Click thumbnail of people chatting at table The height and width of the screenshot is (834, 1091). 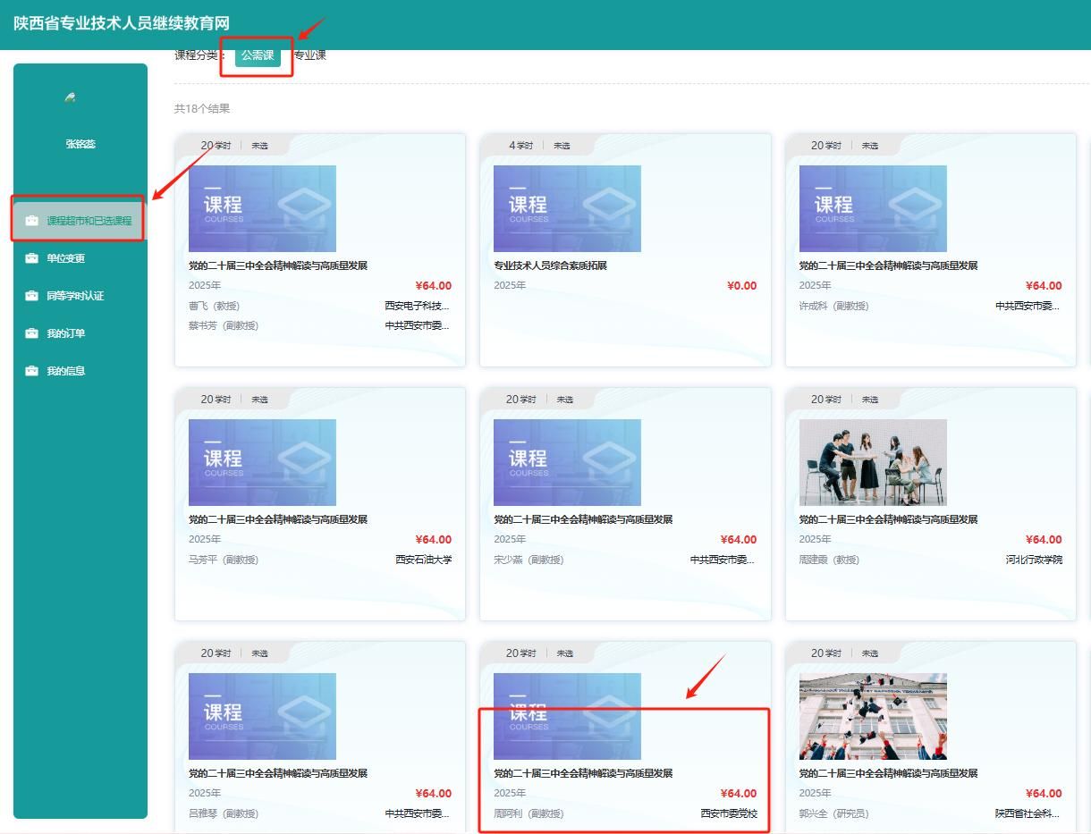tap(872, 462)
